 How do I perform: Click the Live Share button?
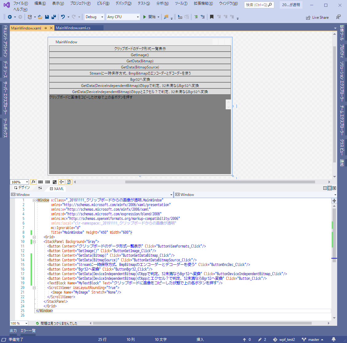point(317,18)
